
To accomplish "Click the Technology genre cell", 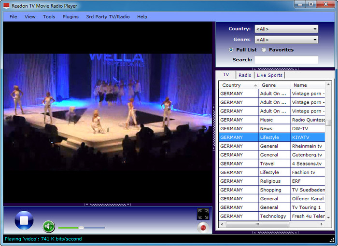I will point(274,216).
